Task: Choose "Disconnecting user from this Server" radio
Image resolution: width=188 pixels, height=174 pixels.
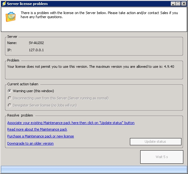Action: click(x=10, y=98)
